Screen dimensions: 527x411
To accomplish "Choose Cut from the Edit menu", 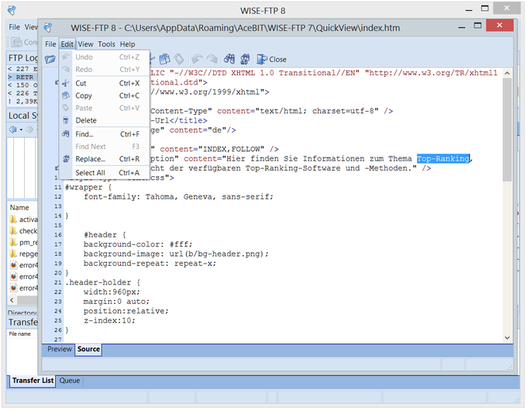I will point(104,83).
